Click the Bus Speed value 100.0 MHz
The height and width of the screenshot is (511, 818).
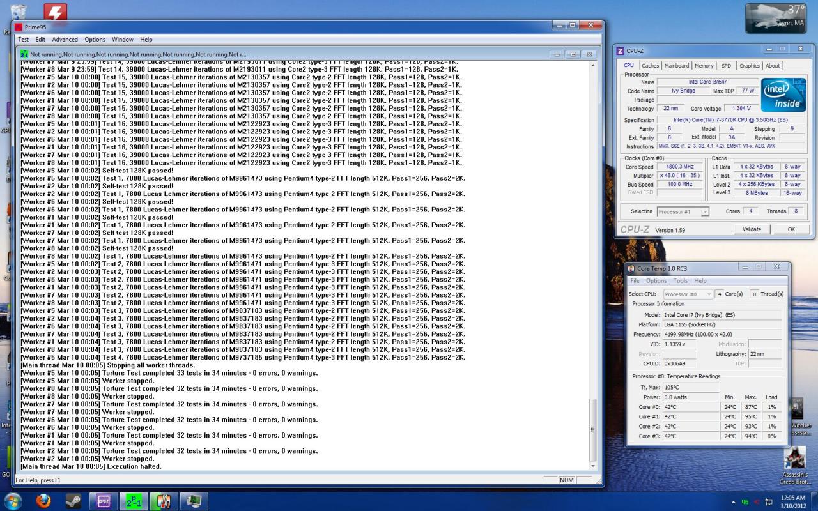pos(679,184)
